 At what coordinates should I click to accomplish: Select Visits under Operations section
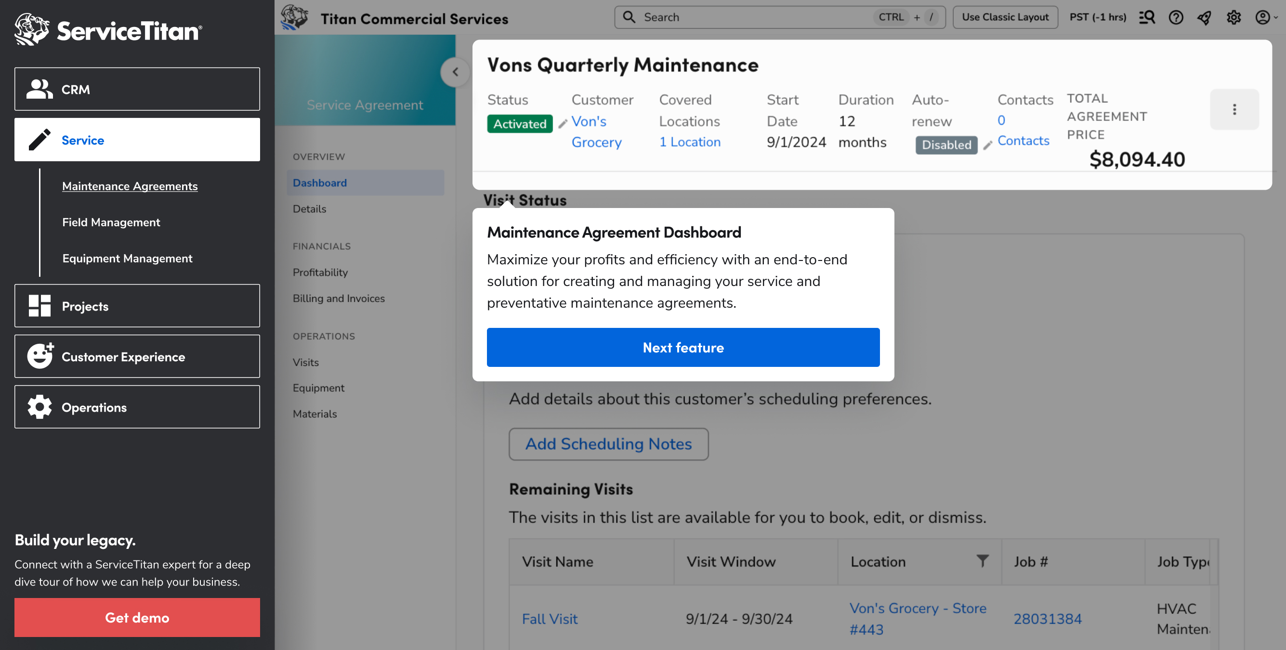click(305, 363)
